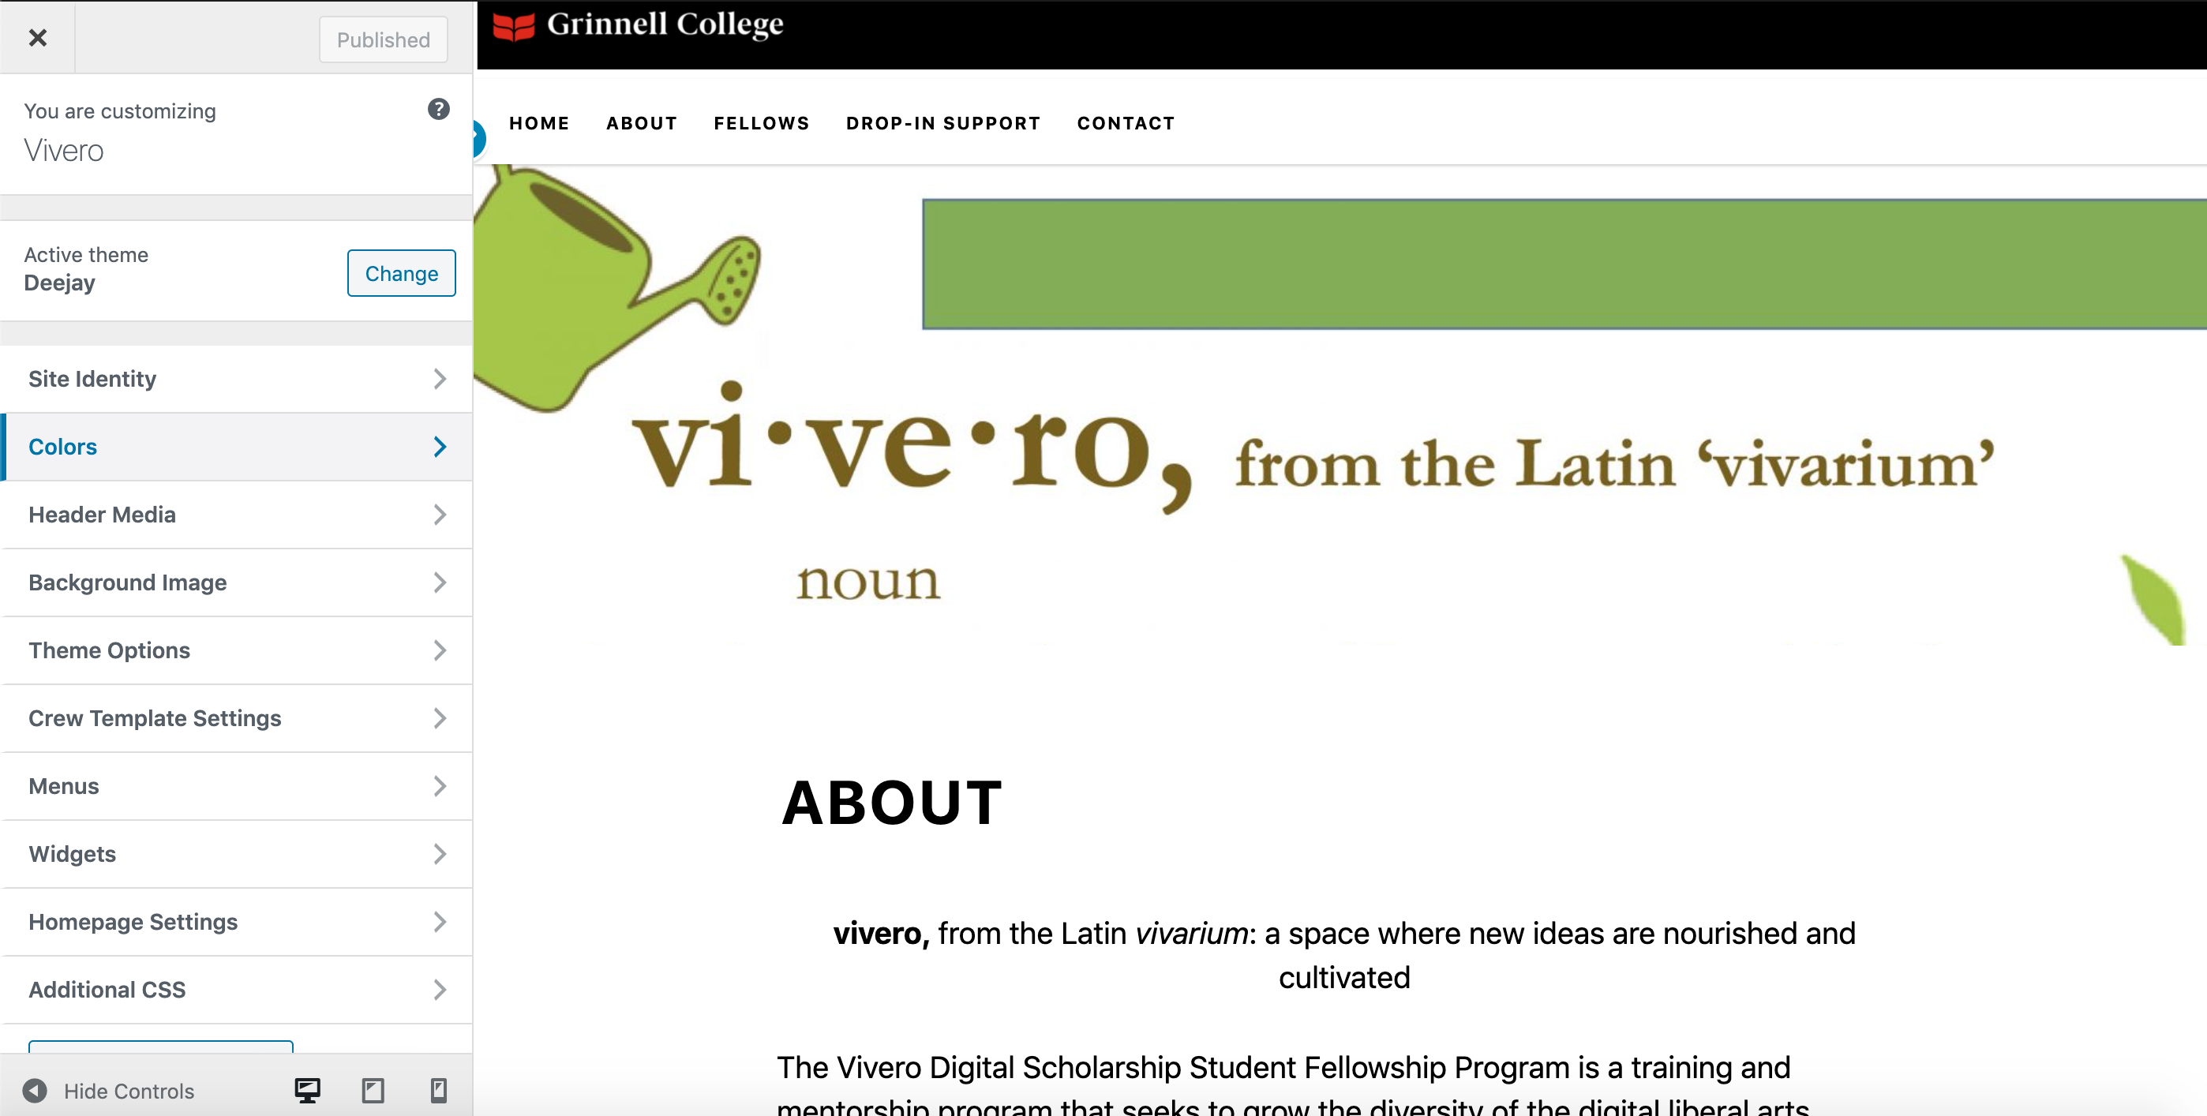The height and width of the screenshot is (1116, 2207).
Task: Expand the Background Image panel
Action: tap(236, 582)
